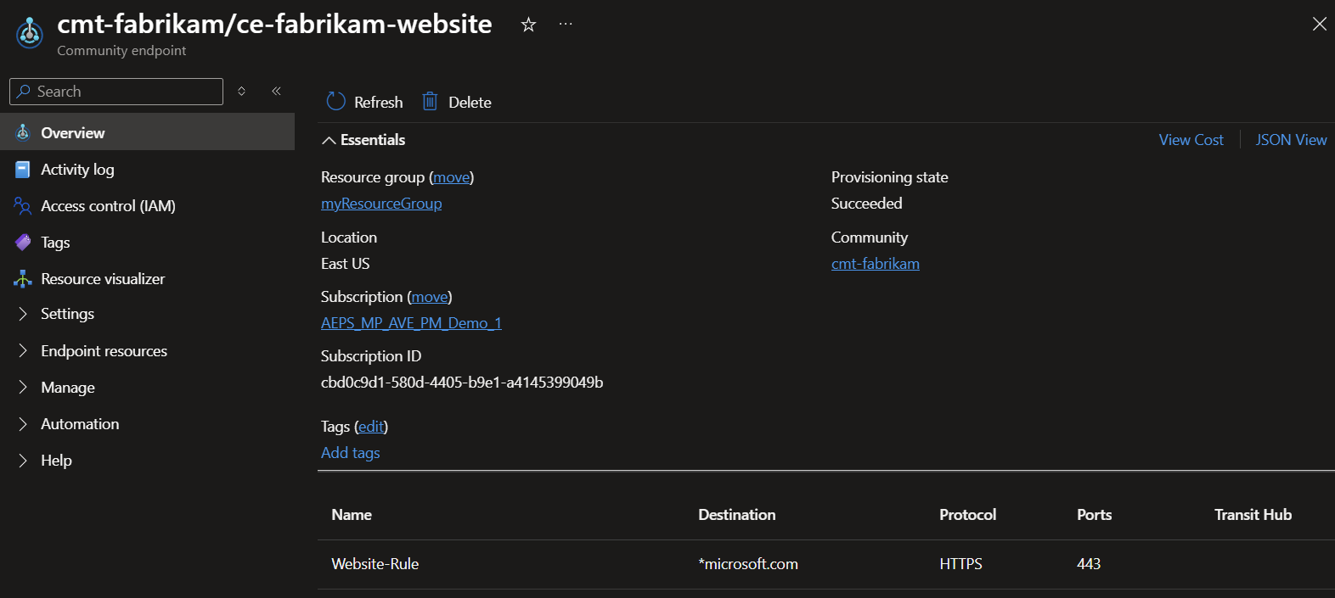1335x598 pixels.
Task: Expand the Manage section chevron
Action: (23, 388)
